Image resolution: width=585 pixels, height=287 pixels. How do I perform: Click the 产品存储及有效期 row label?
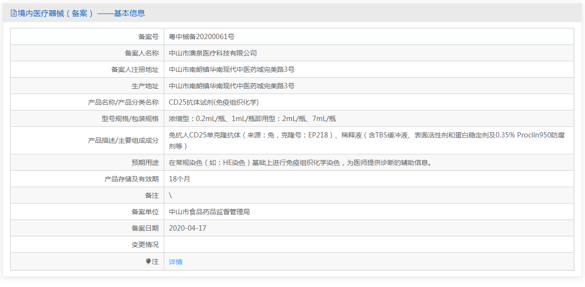131,179
